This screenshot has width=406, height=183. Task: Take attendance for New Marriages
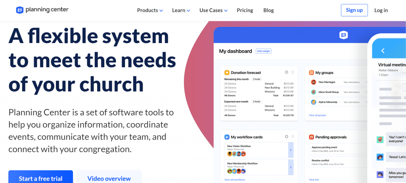point(351,82)
